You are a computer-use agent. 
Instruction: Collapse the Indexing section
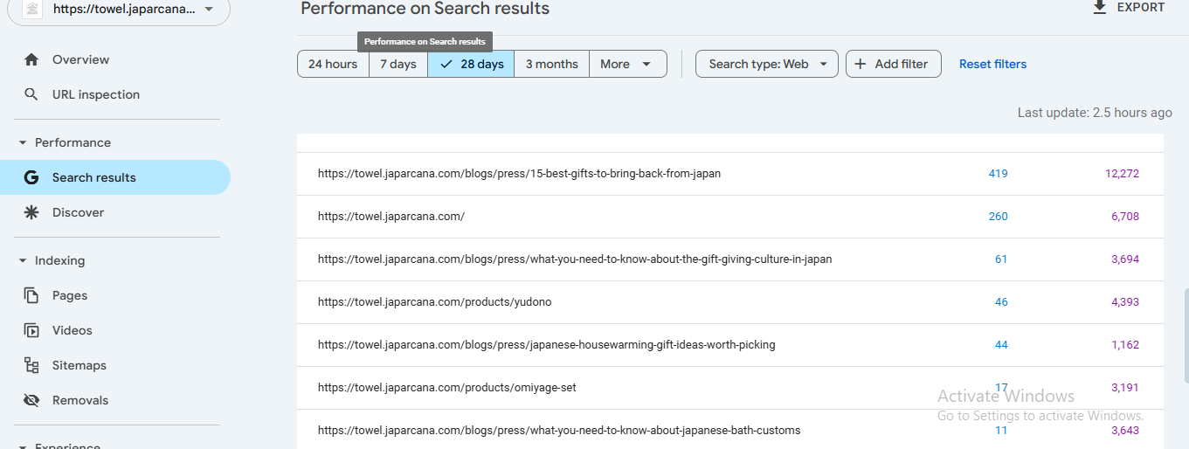pyautogui.click(x=23, y=260)
